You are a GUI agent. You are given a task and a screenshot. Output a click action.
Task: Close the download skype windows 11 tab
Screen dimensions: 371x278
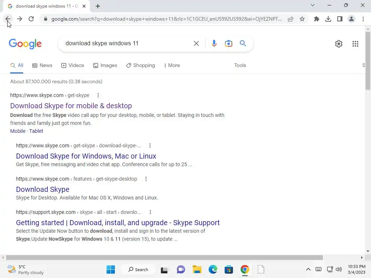pos(84,6)
